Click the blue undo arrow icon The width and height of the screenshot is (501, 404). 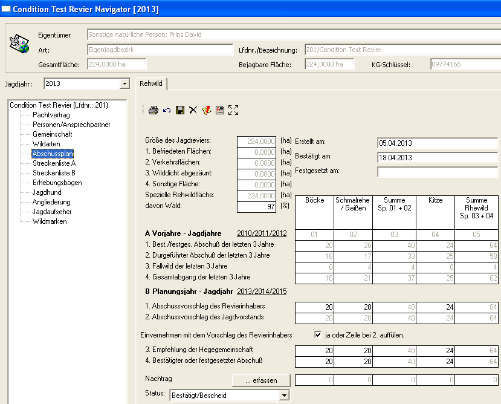(166, 110)
